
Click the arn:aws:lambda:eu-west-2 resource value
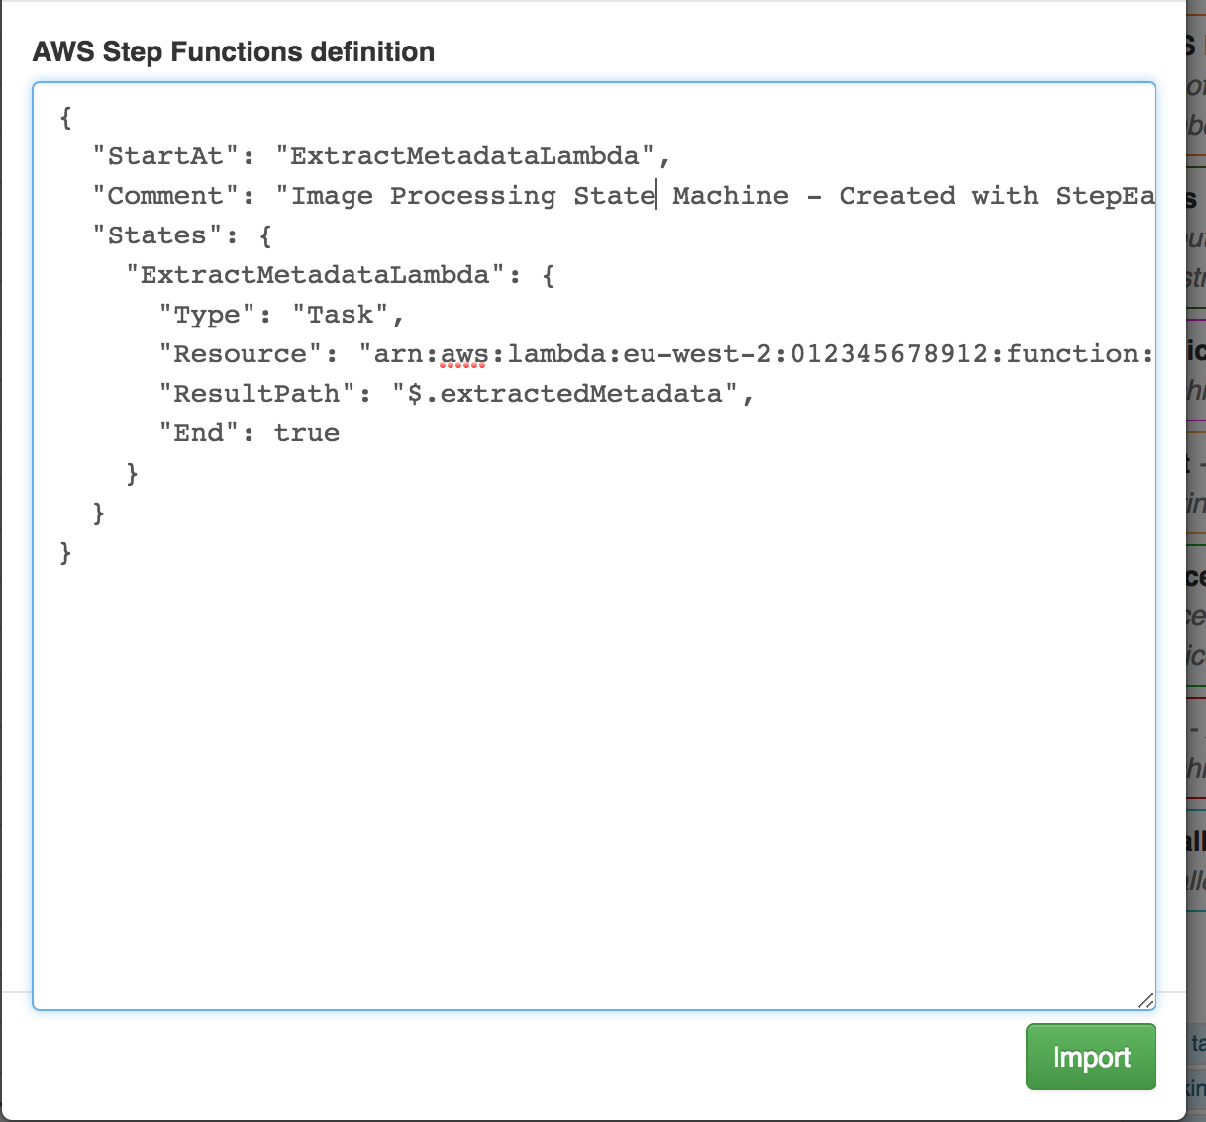(x=755, y=354)
